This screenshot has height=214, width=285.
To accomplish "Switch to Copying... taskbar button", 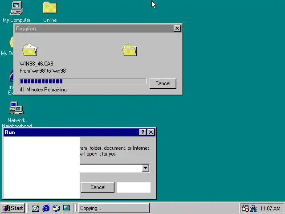I will click(114, 208).
